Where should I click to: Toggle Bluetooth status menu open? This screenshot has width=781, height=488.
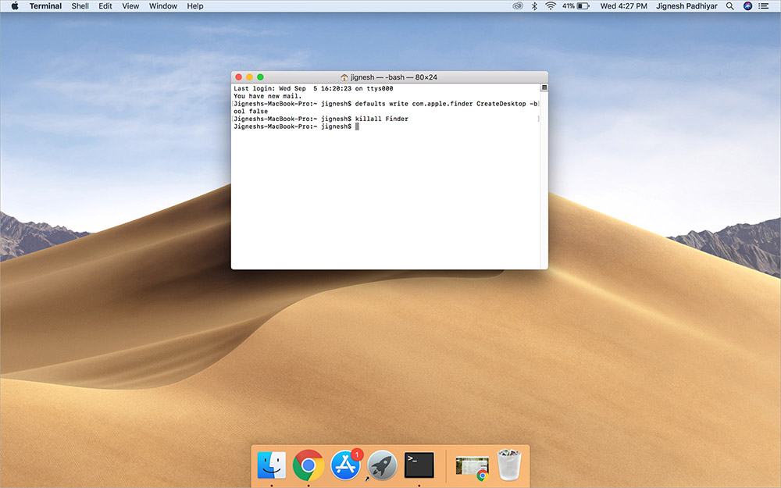coord(533,6)
